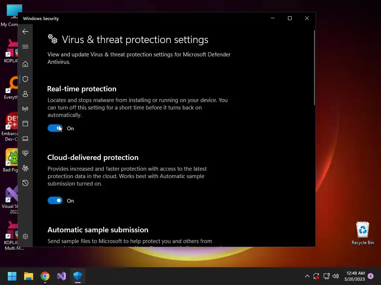This screenshot has height=285, width=381.
Task: Select the Recycle Bin desktop icon
Action: [x=362, y=233]
